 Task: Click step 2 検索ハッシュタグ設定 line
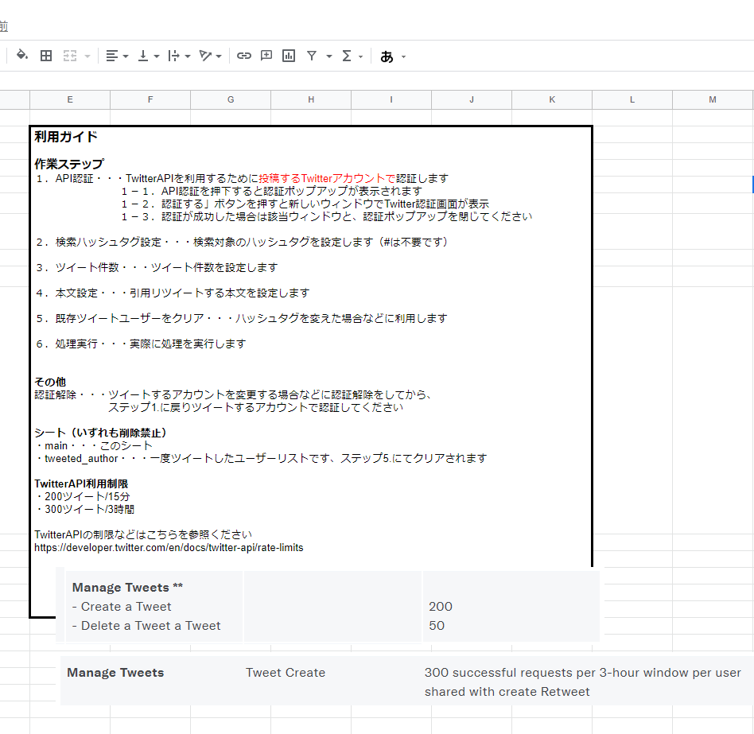coord(242,242)
